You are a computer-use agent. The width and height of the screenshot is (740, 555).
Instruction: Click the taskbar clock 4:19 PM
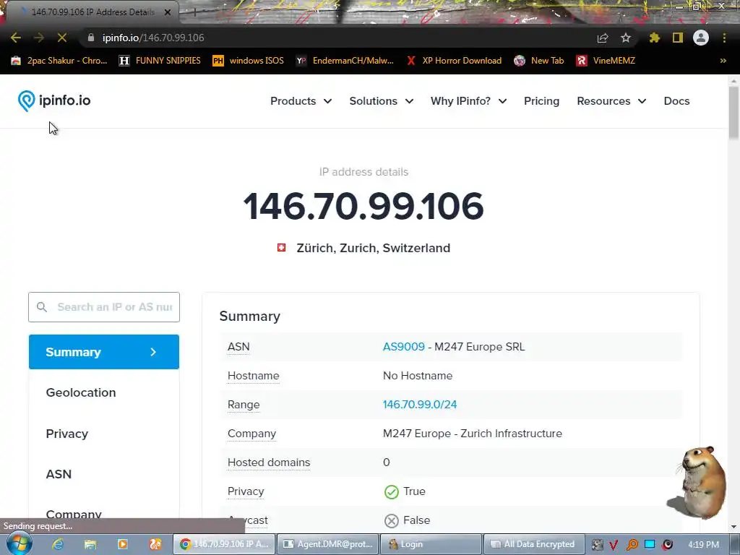pos(703,545)
